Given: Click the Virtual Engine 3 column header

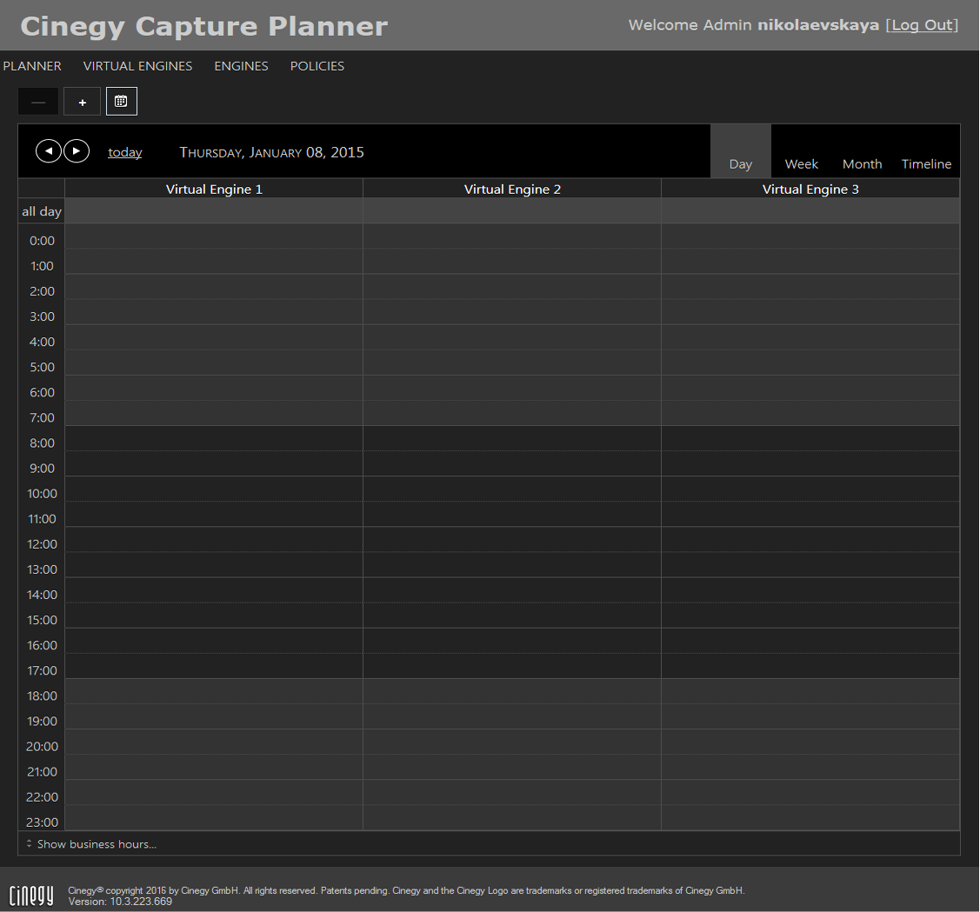Looking at the screenshot, I should (810, 189).
